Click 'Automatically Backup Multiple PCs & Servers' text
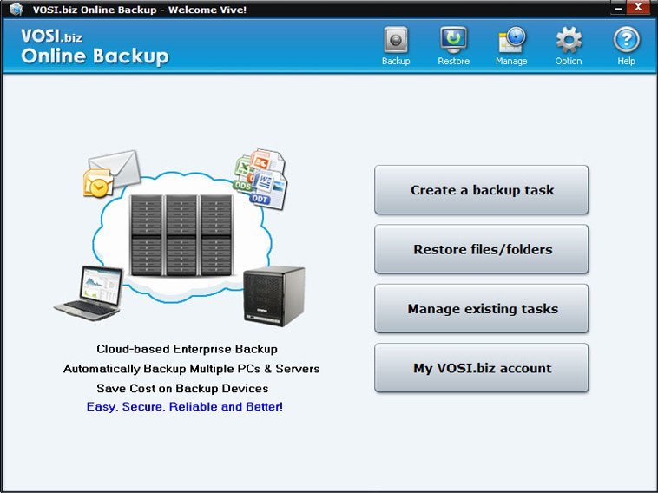Image resolution: width=658 pixels, height=493 pixels. (x=191, y=369)
